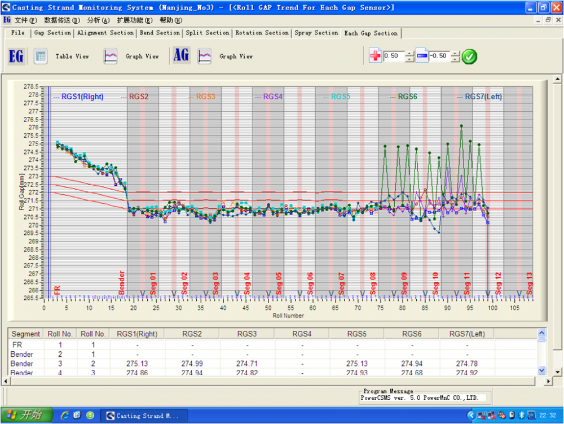Screen dimensions: 564x424
Task: Switch to Gap Section tab
Action: [x=52, y=33]
